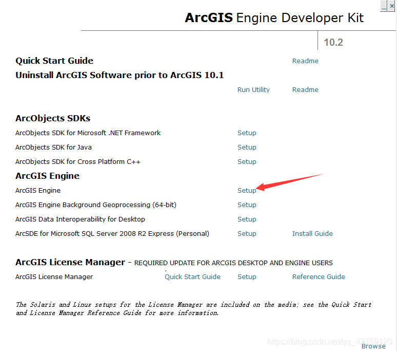Viewport: 397px width, 351px height.
Task: Minimize the installer window
Action: tap(384, 6)
